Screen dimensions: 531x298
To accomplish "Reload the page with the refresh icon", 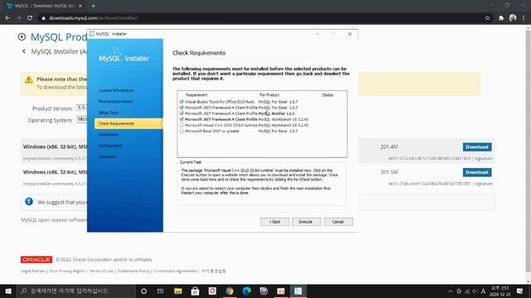I will click(x=30, y=18).
